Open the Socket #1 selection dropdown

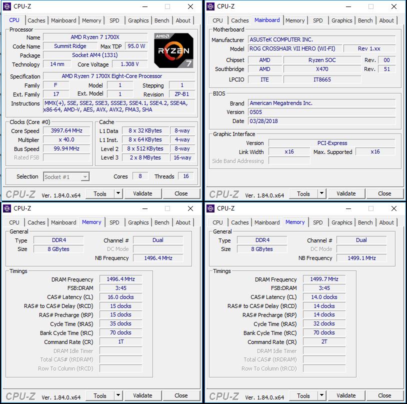(x=66, y=177)
